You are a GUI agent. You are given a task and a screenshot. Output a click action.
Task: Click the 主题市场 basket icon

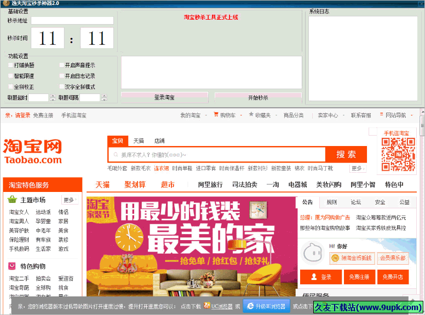point(12,200)
